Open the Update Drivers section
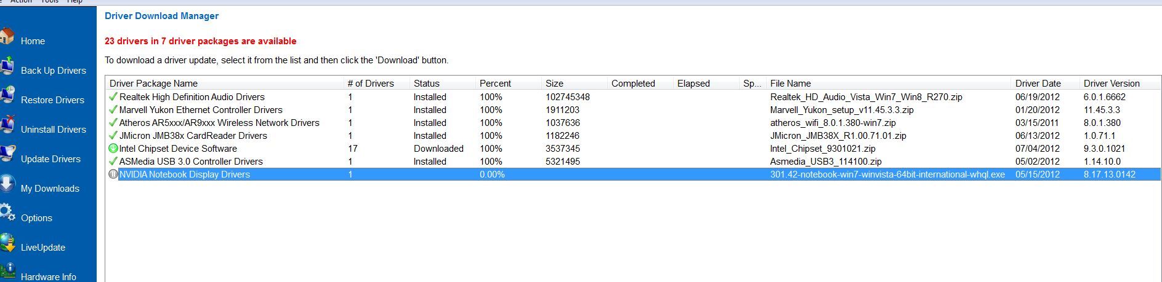 pos(50,159)
